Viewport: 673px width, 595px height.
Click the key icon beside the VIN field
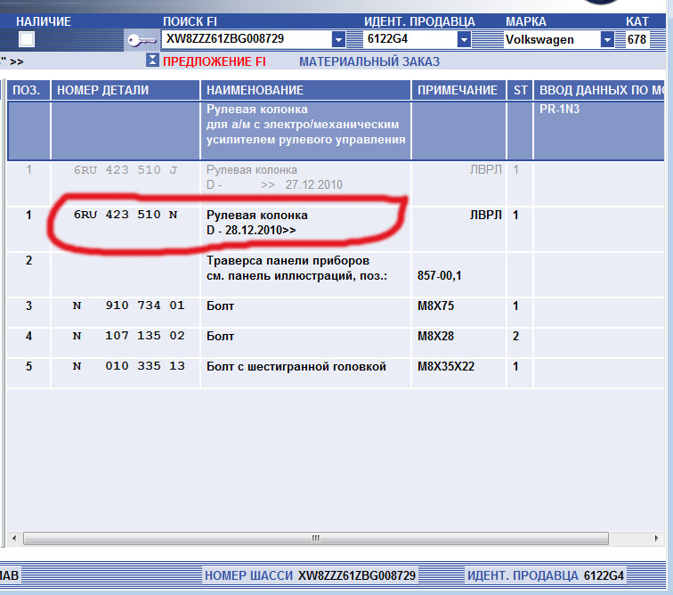(140, 40)
